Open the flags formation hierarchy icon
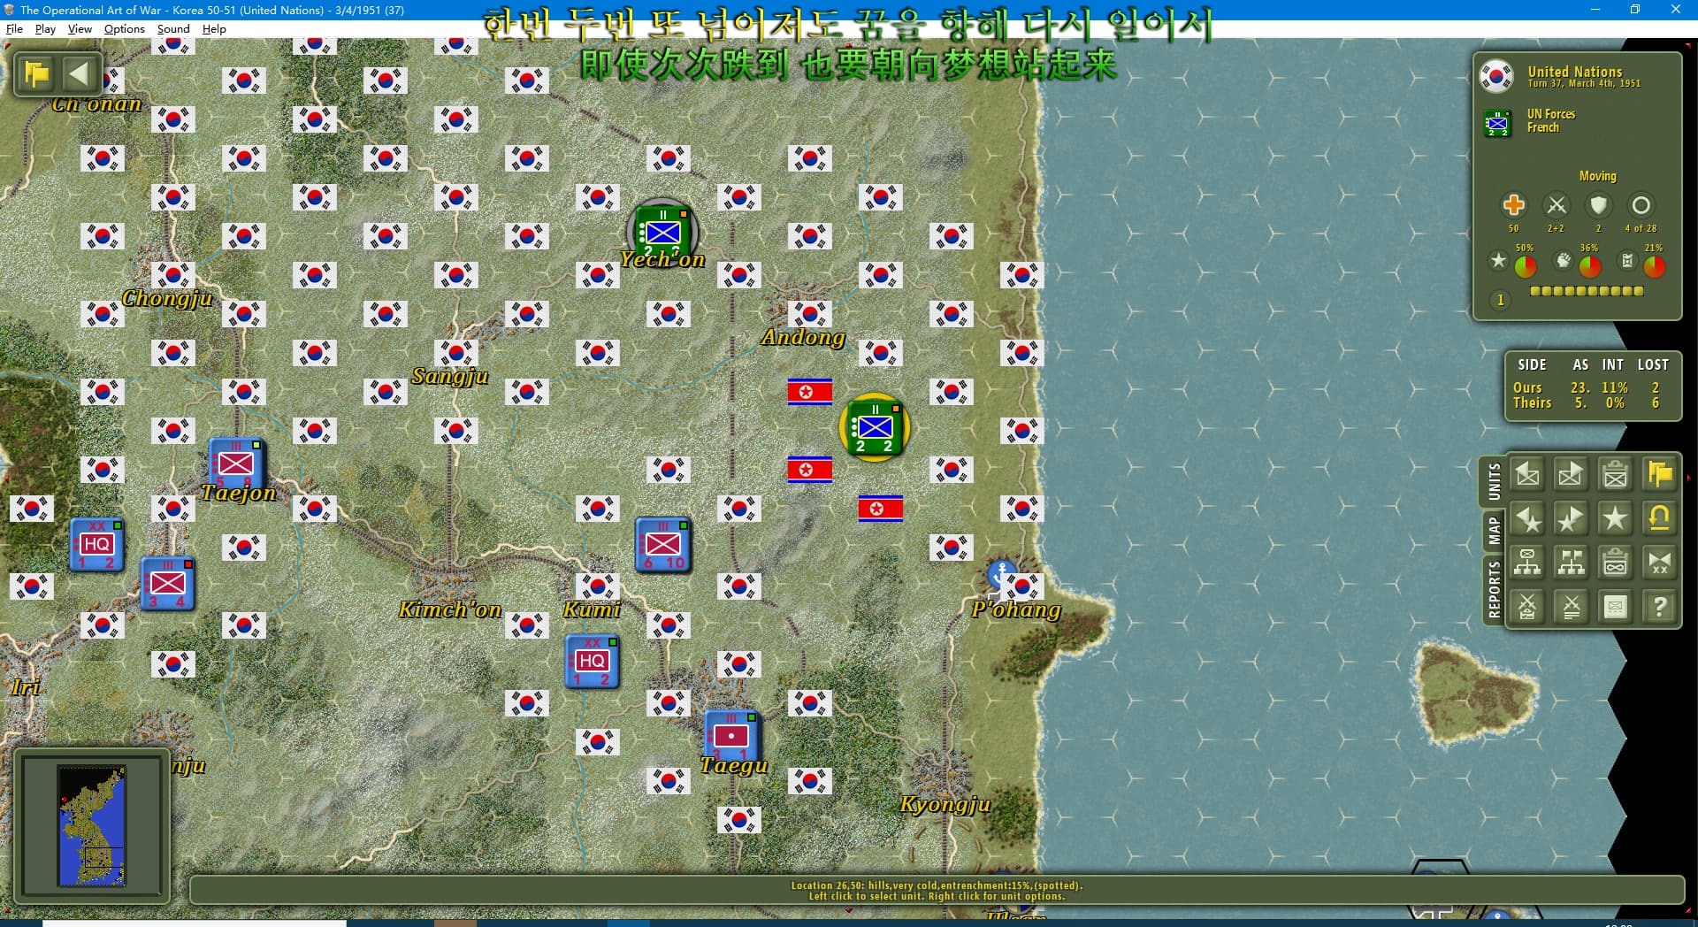The width and height of the screenshot is (1698, 927). 1572,563
